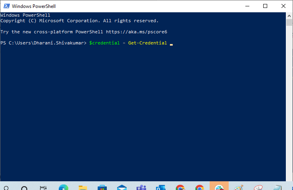Click the blinking cursor after Get-Credential
The height and width of the screenshot is (190, 293).
pyautogui.click(x=172, y=44)
